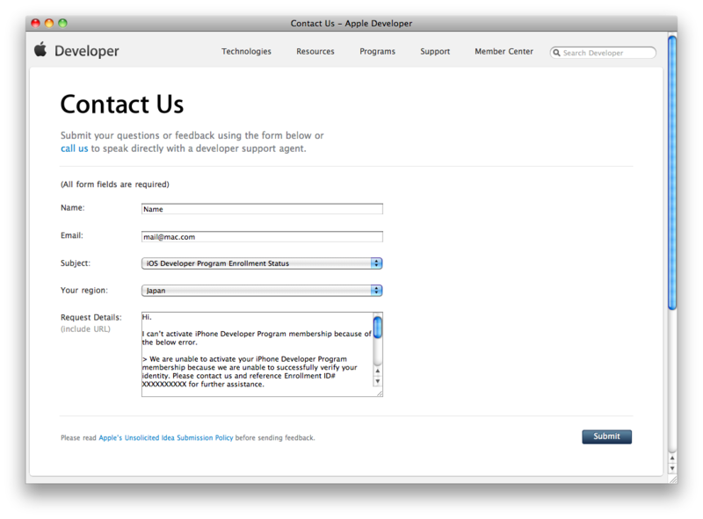
Task: Click the 'Contact Us' heading text
Action: tap(122, 104)
